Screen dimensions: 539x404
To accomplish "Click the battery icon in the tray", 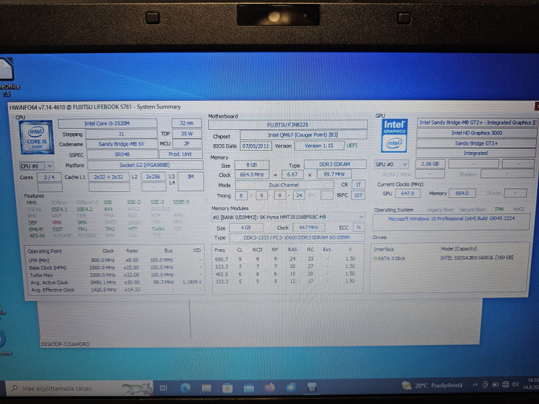I will point(495,384).
